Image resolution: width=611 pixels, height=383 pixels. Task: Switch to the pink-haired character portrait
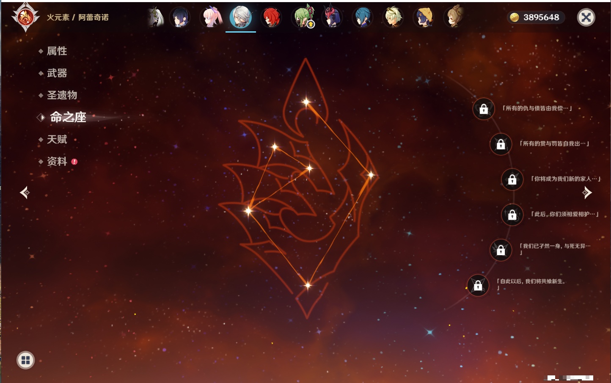pyautogui.click(x=211, y=17)
